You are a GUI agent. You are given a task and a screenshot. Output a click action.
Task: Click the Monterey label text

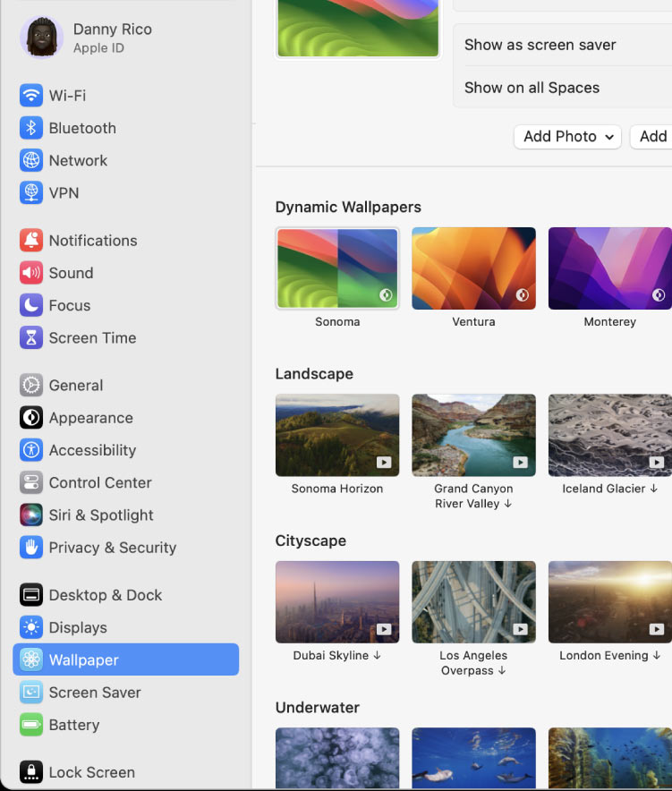[x=610, y=322]
